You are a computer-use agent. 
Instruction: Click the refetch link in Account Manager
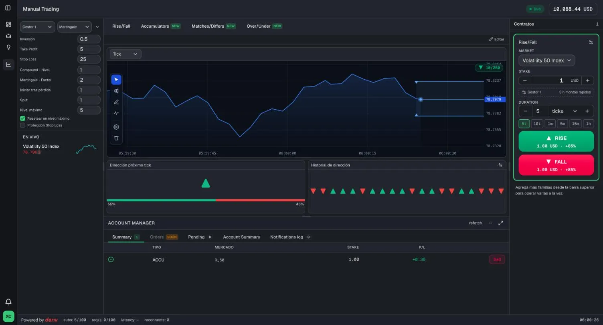(x=476, y=223)
